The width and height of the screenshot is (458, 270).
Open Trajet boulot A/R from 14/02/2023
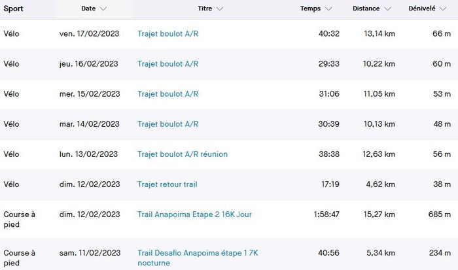tap(167, 124)
